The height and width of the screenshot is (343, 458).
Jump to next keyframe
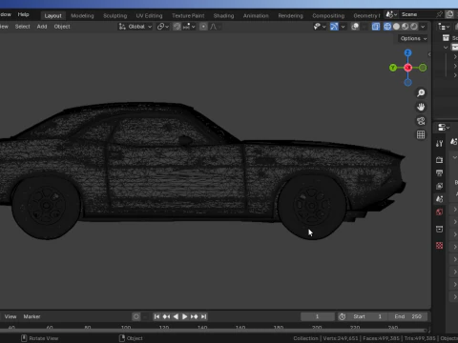point(194,316)
